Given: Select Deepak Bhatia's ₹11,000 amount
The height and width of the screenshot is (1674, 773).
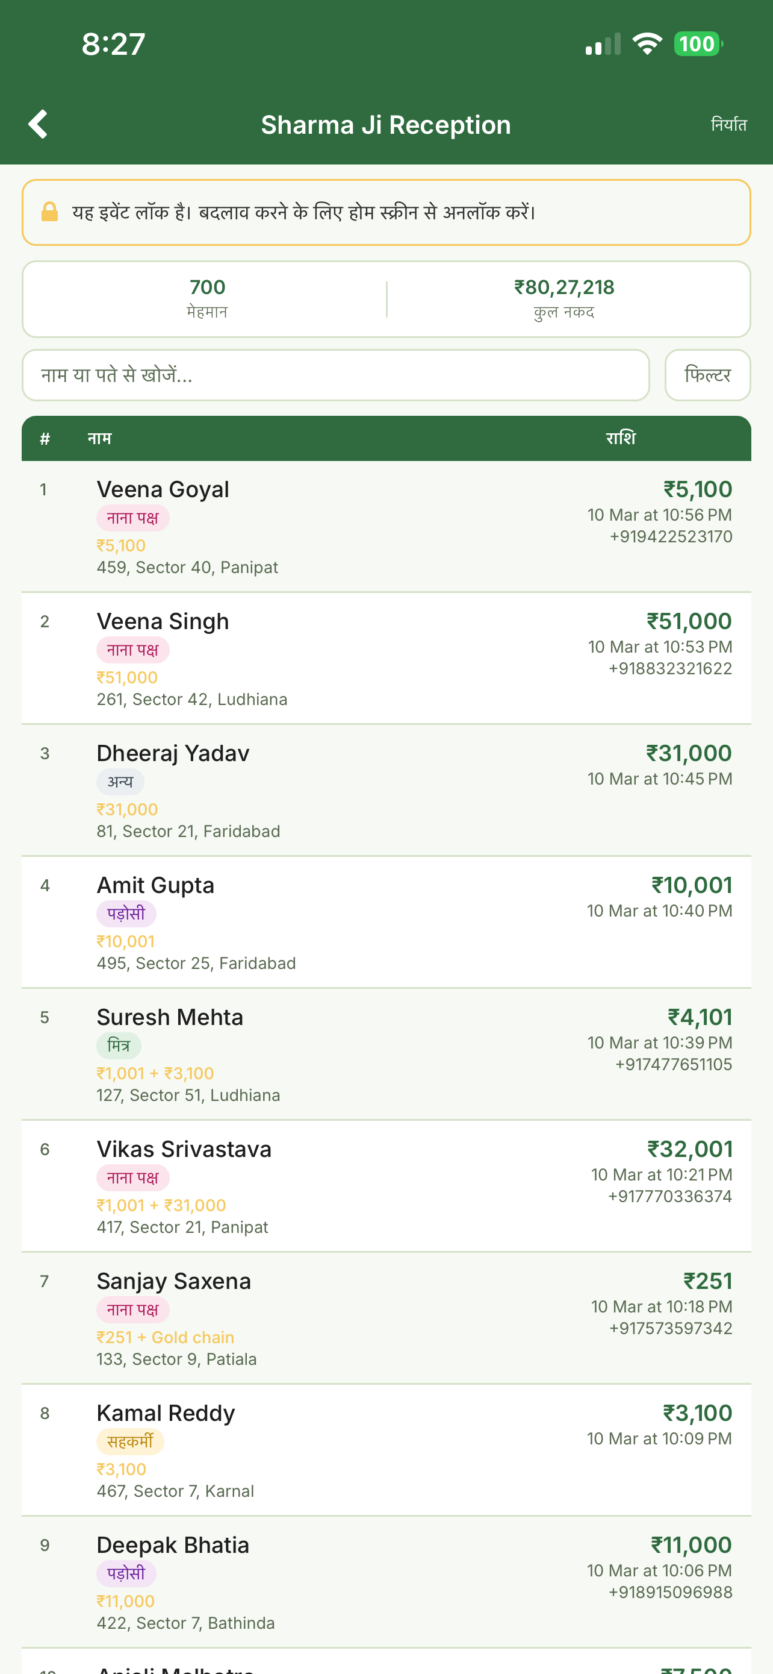Looking at the screenshot, I should click(x=691, y=1544).
